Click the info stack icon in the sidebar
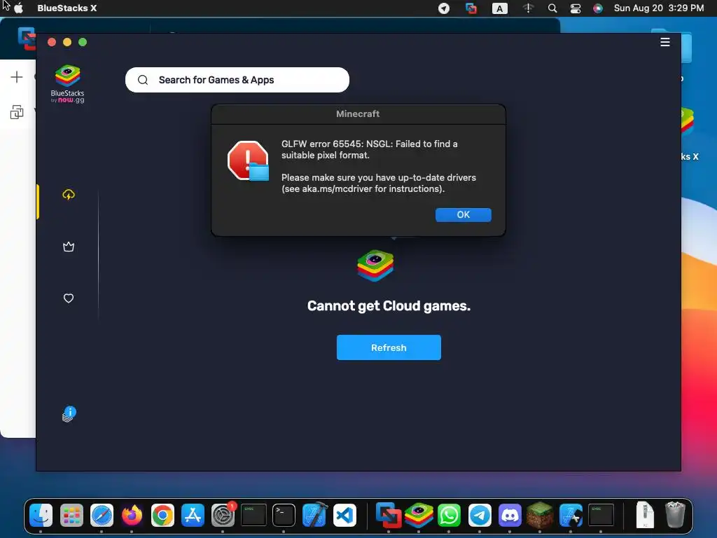Viewport: 717px width, 538px height. (69, 413)
